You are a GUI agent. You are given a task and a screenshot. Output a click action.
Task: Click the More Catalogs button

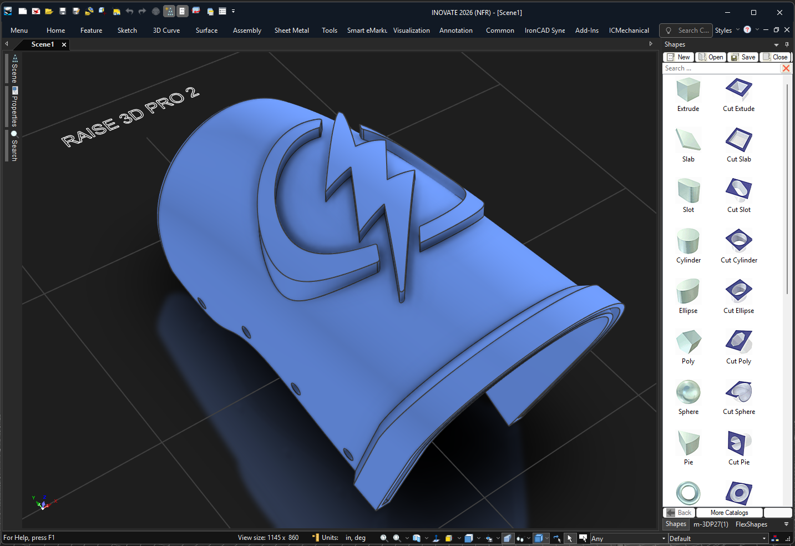point(729,513)
